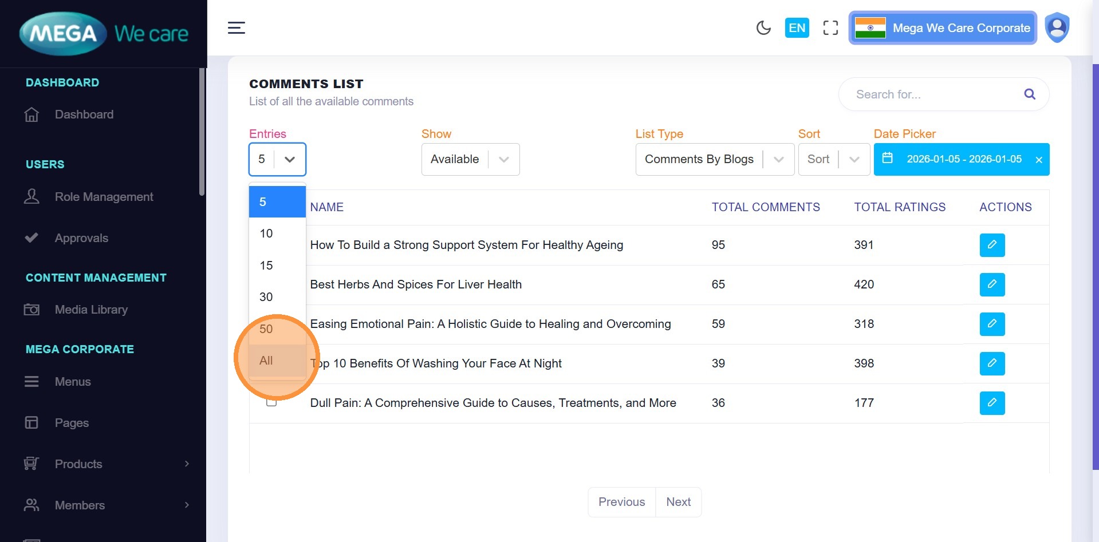This screenshot has width=1099, height=542.
Task: Switch language using the EN button
Action: pos(797,27)
